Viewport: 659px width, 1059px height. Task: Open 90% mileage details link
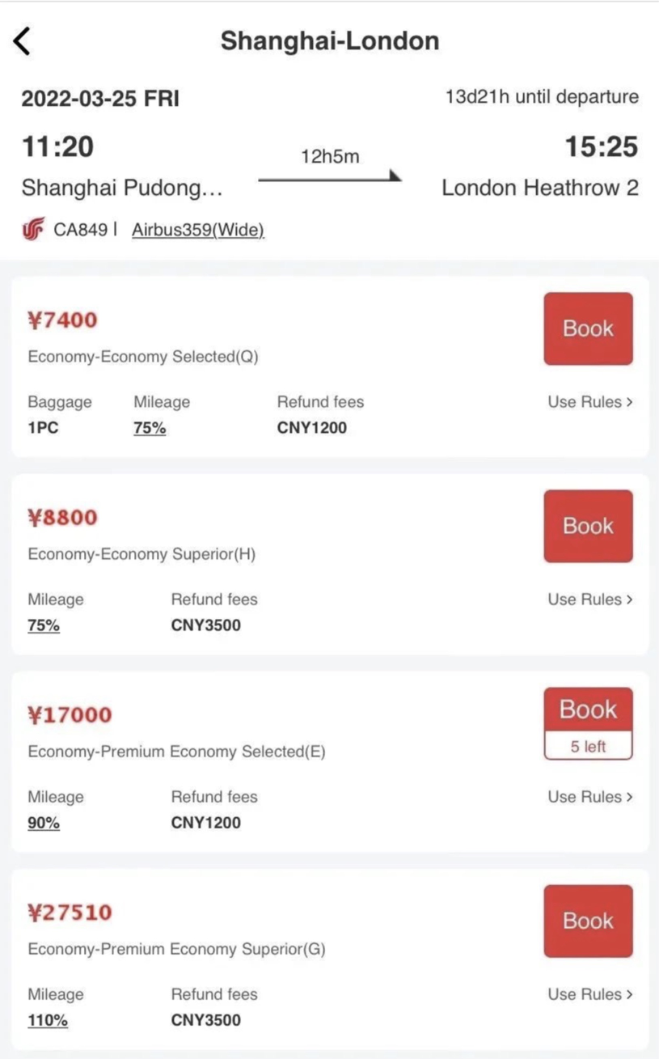pos(44,823)
